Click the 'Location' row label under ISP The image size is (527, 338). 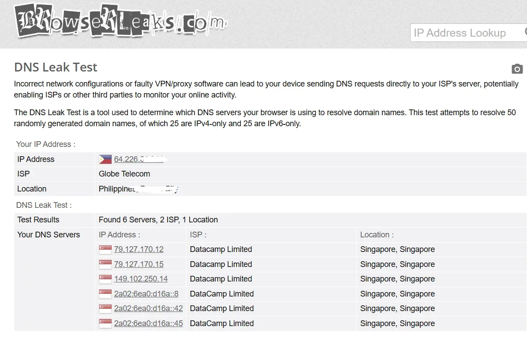32,189
